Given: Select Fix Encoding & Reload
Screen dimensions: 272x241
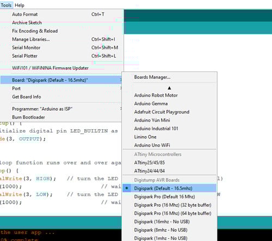Looking at the screenshot, I should pos(61,31).
